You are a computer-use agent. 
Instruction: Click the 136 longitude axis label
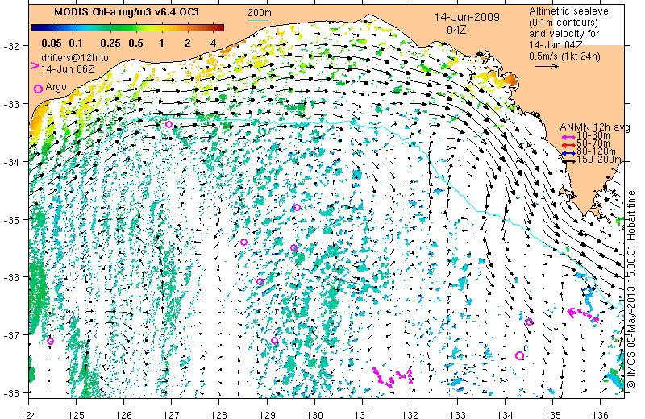600,414
